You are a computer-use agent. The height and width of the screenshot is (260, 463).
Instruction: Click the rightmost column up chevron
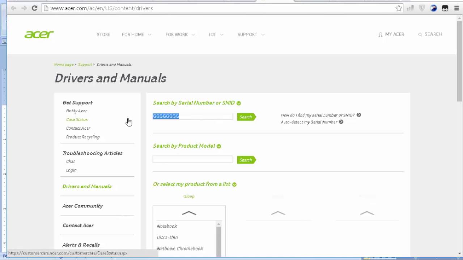(367, 213)
